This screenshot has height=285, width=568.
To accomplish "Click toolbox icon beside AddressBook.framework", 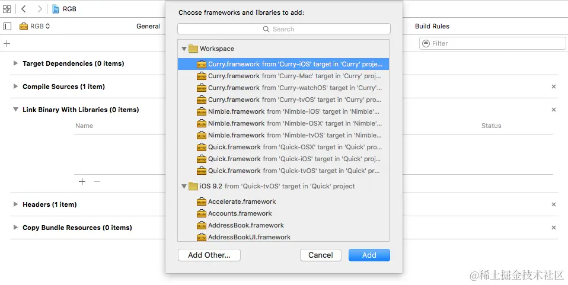I will click(202, 225).
